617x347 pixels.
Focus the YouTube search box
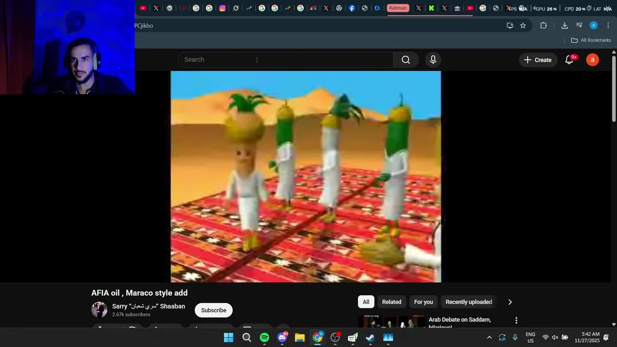(286, 60)
